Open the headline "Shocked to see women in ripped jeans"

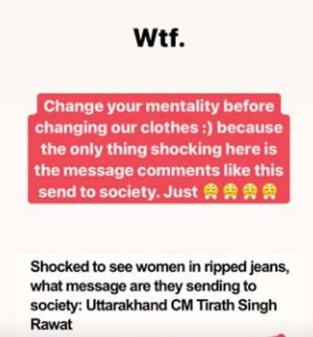tap(160, 267)
